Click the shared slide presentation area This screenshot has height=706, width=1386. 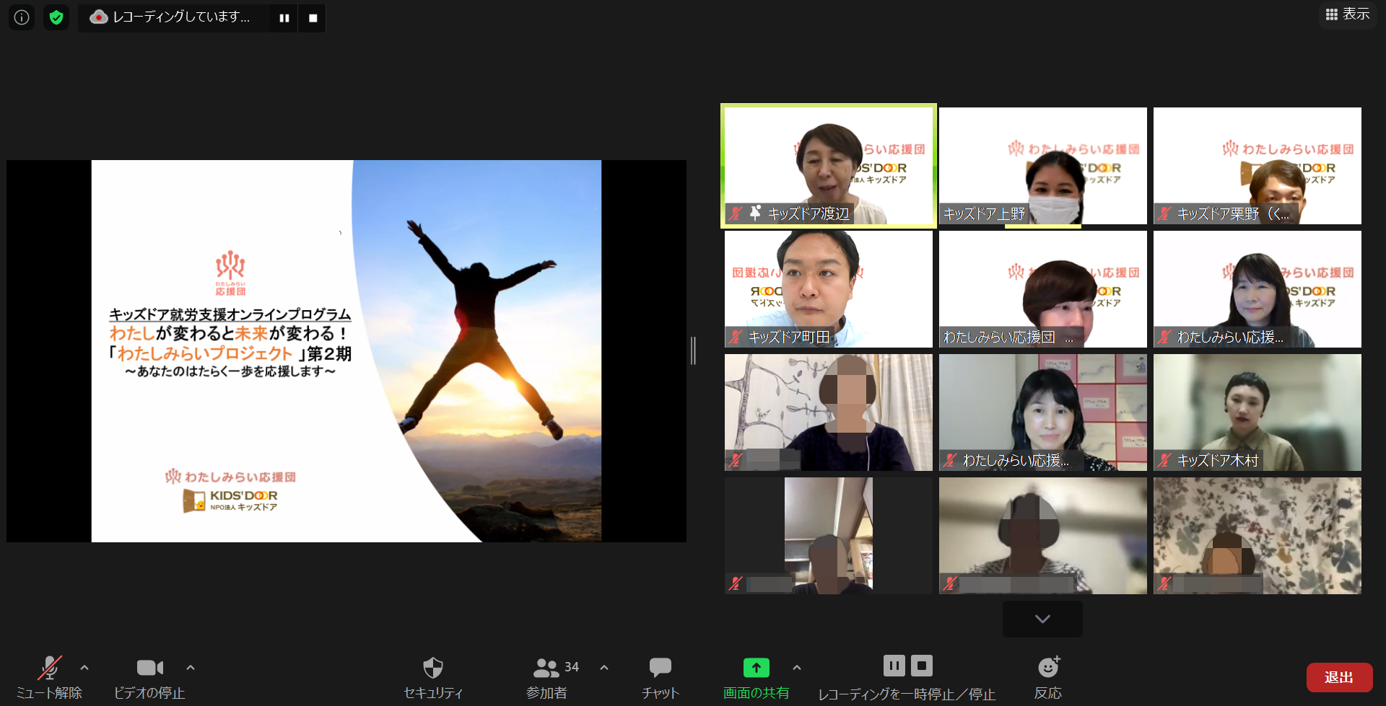pyautogui.click(x=346, y=351)
